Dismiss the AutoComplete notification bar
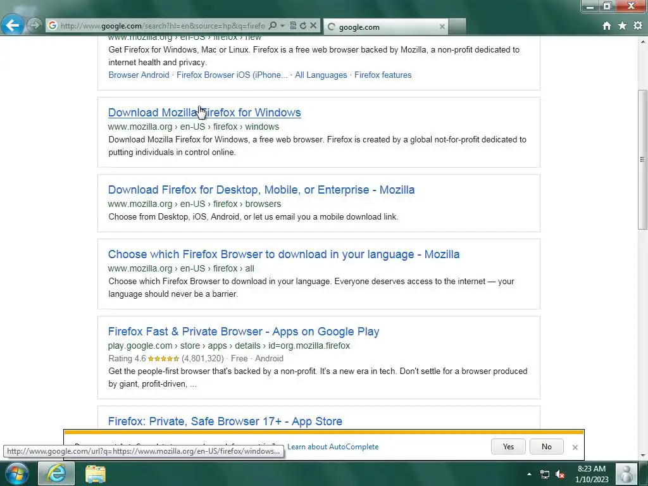The height and width of the screenshot is (486, 648). click(x=575, y=447)
